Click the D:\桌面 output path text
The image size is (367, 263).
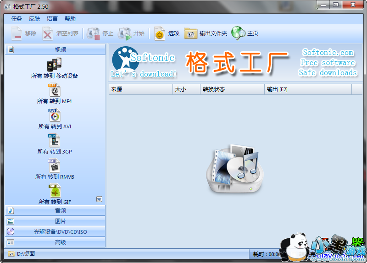(x=26, y=254)
